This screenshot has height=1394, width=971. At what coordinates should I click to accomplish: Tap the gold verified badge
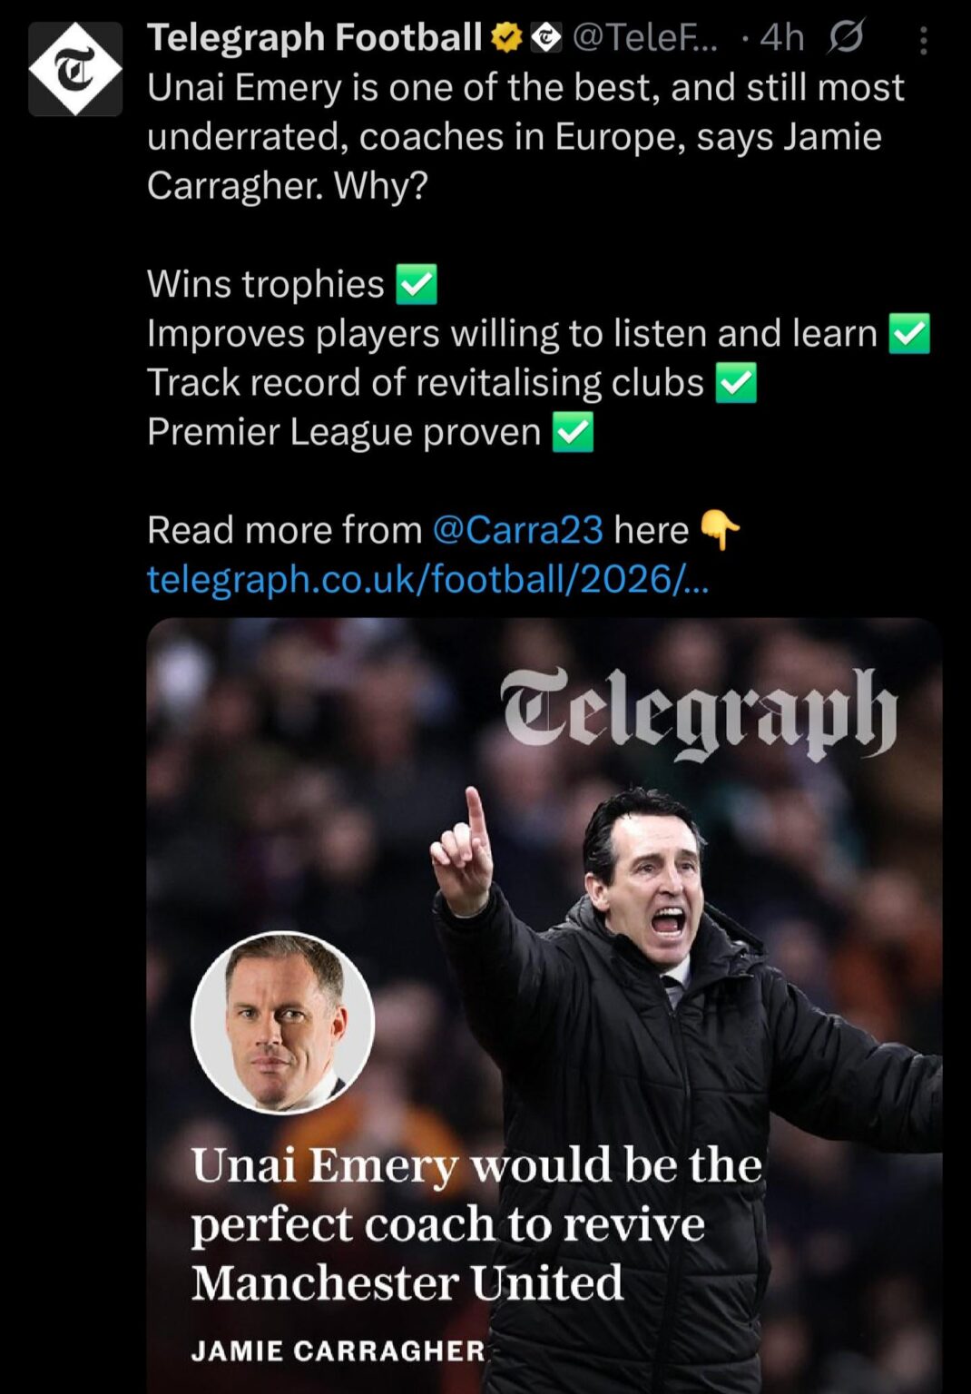[x=506, y=38]
